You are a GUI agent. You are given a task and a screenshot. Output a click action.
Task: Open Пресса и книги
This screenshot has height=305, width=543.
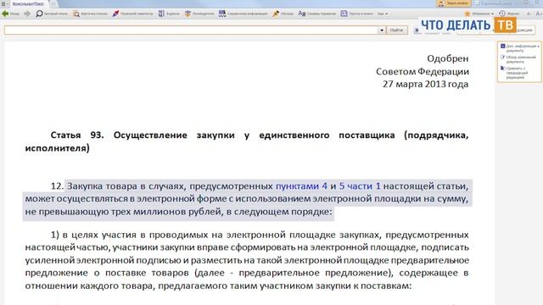tap(356, 14)
